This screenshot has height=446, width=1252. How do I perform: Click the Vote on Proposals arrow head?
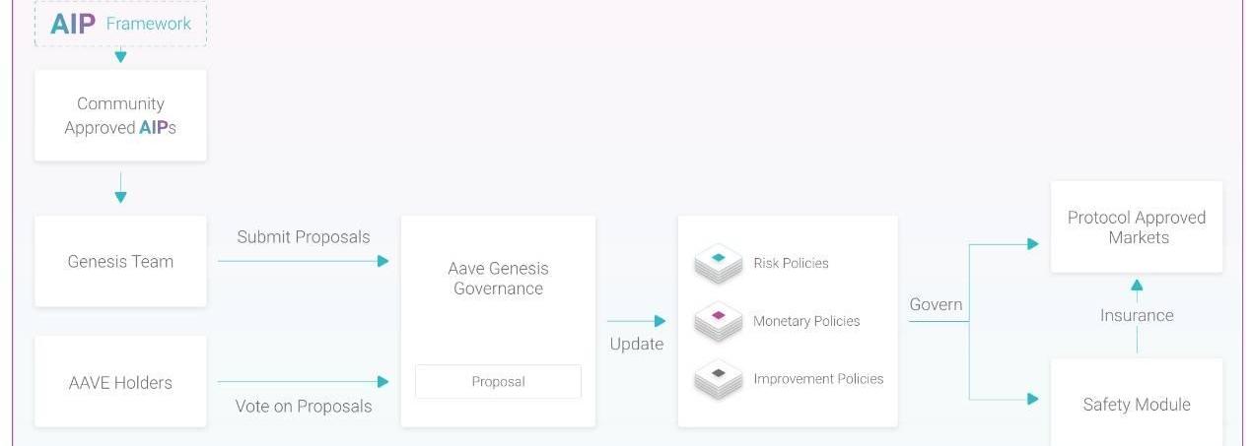(383, 381)
